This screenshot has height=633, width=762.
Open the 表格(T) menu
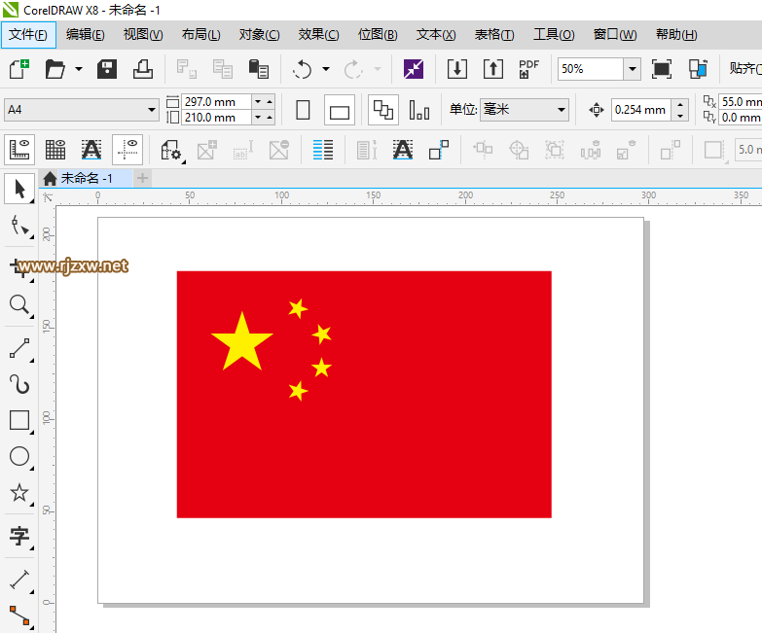pyautogui.click(x=494, y=34)
